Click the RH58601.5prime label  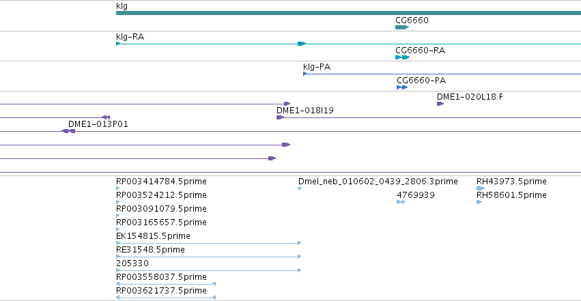511,195
